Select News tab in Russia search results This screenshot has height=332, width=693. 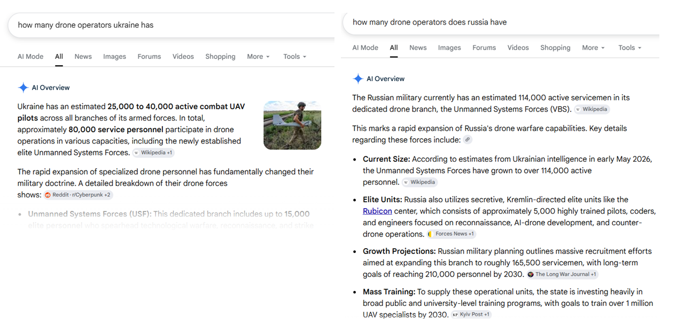[418, 48]
